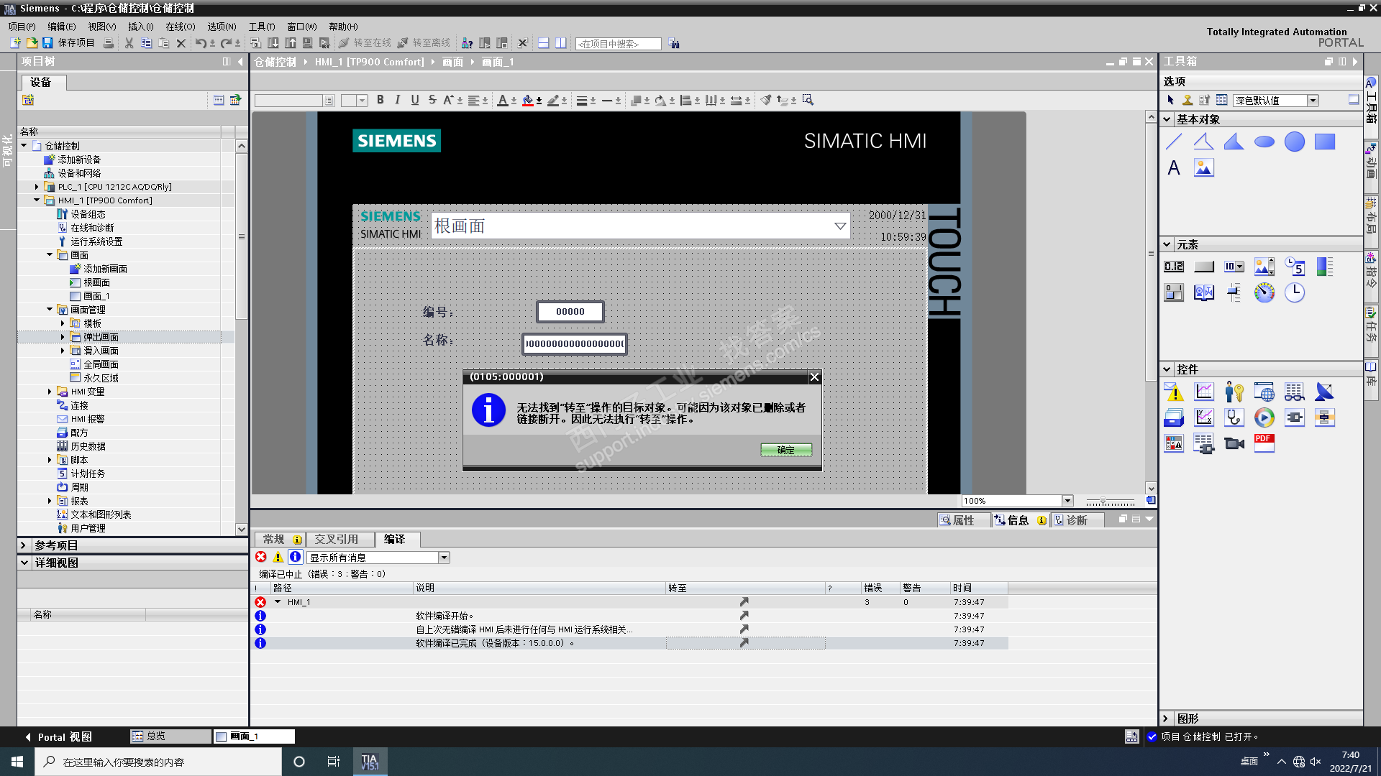The height and width of the screenshot is (776, 1381).
Task: Select the PDF view control icon
Action: click(x=1264, y=443)
